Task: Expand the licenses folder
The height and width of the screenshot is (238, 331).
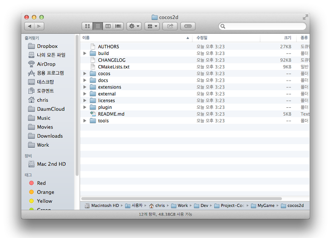Action: (85, 100)
